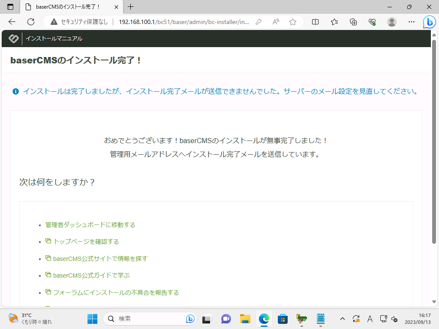Open トップページを確認する link
The width and height of the screenshot is (439, 329).
click(x=86, y=242)
